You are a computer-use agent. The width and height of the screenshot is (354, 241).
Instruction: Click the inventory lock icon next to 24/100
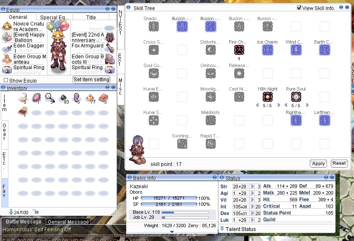[36, 212]
